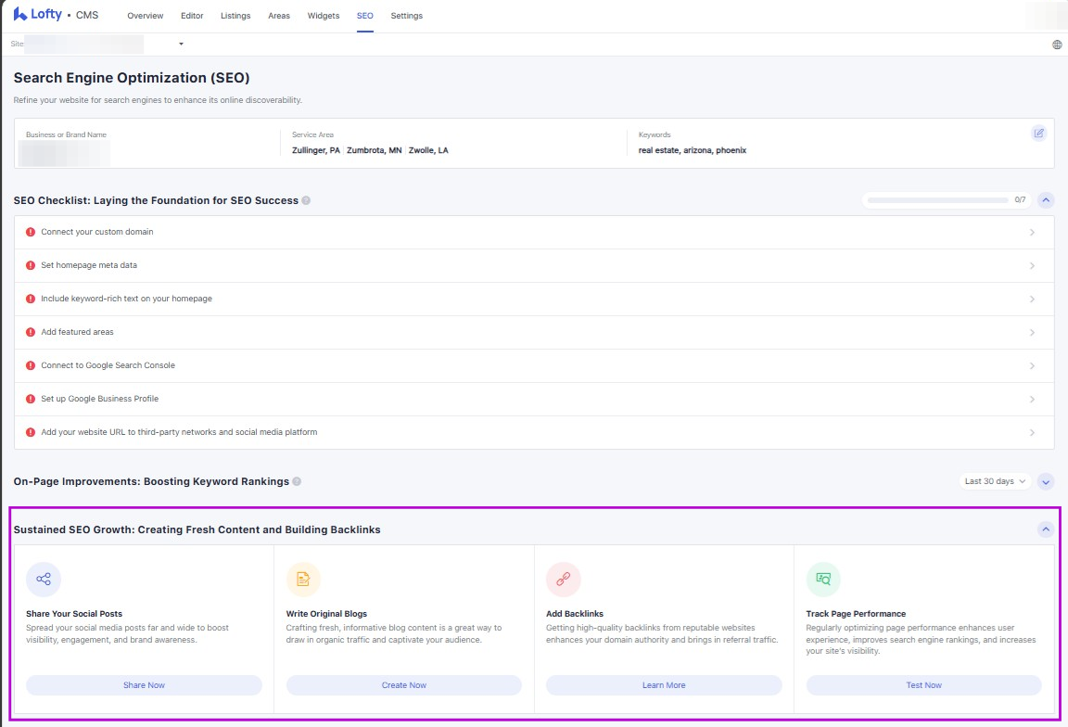Open the Last 30 days dropdown
1068x727 pixels.
(996, 481)
